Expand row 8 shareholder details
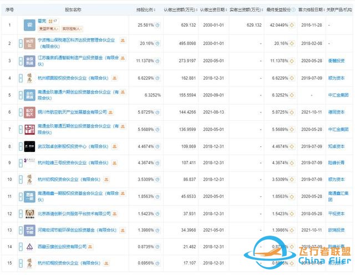The height and width of the screenshot is (275, 355). [21, 147]
